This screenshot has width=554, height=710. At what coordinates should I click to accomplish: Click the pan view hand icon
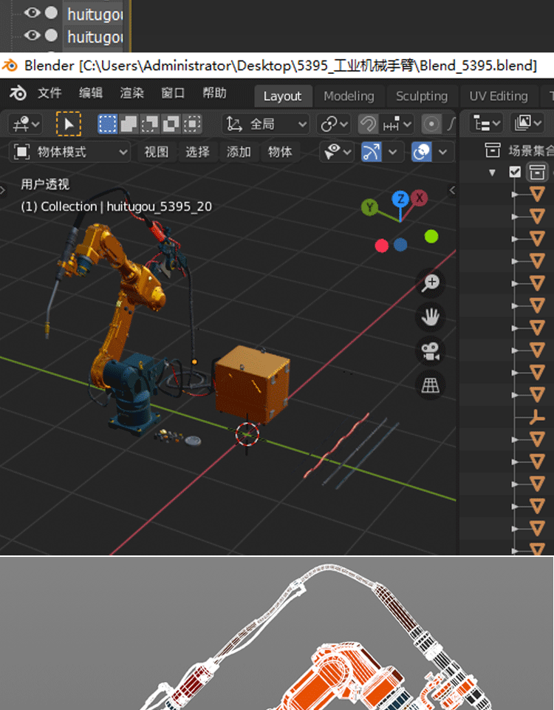point(431,317)
